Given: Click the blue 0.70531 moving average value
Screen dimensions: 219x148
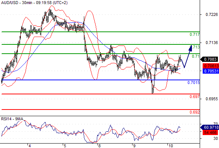Looking at the screenshot, I should coord(211,71).
